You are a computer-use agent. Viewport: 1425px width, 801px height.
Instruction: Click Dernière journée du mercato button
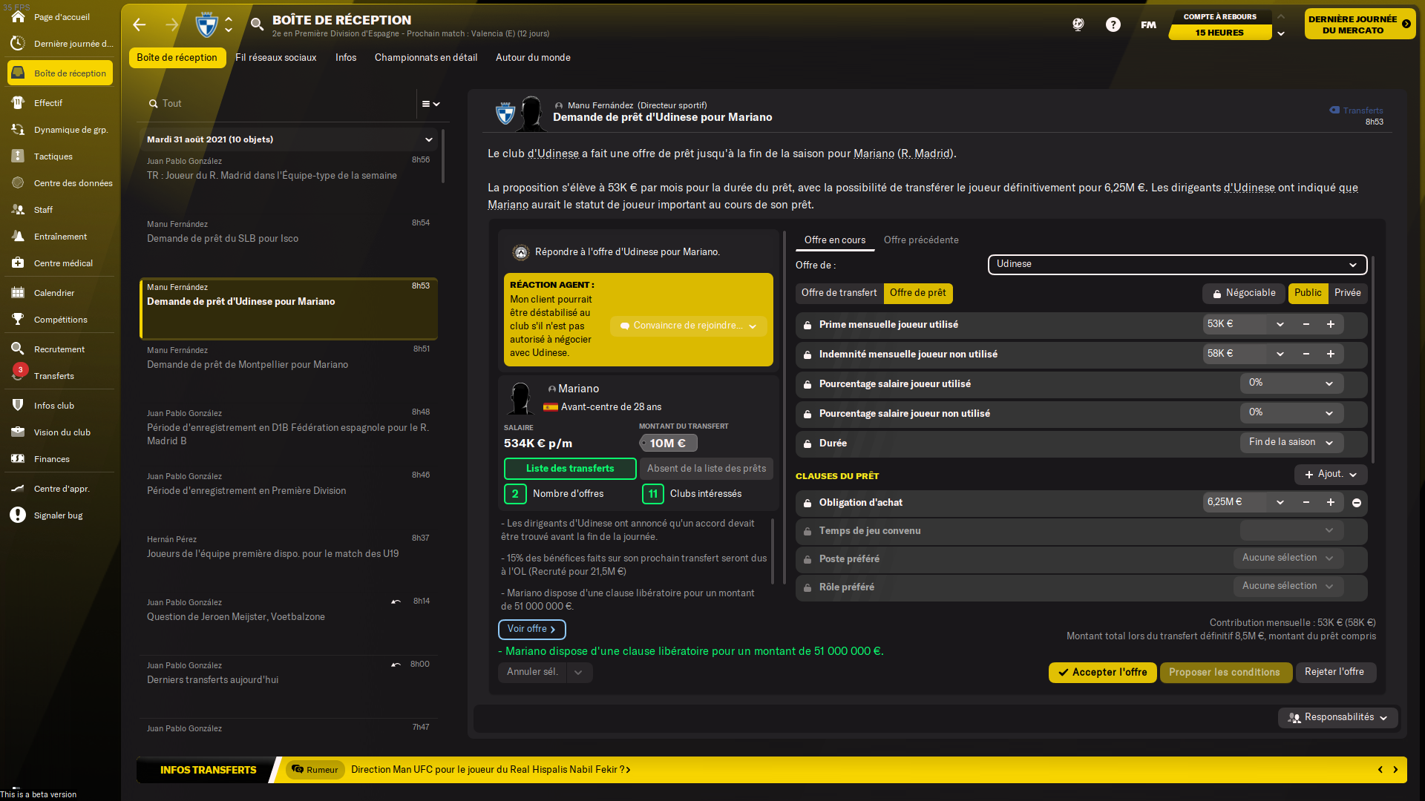[1359, 24]
